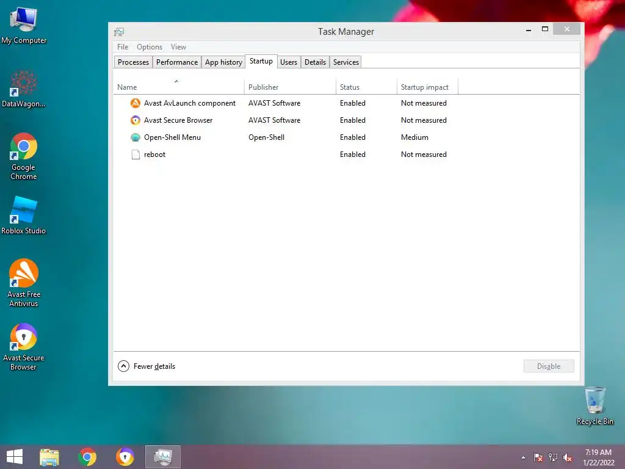This screenshot has height=469, width=625.
Task: Click the reboot blank file icon
Action: [x=135, y=155]
